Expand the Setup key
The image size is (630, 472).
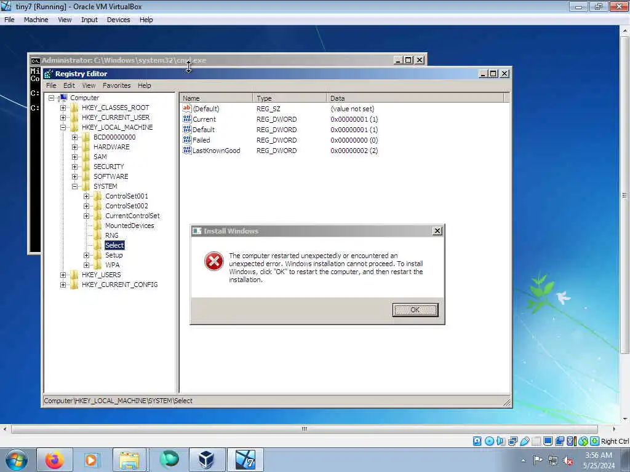tap(86, 255)
